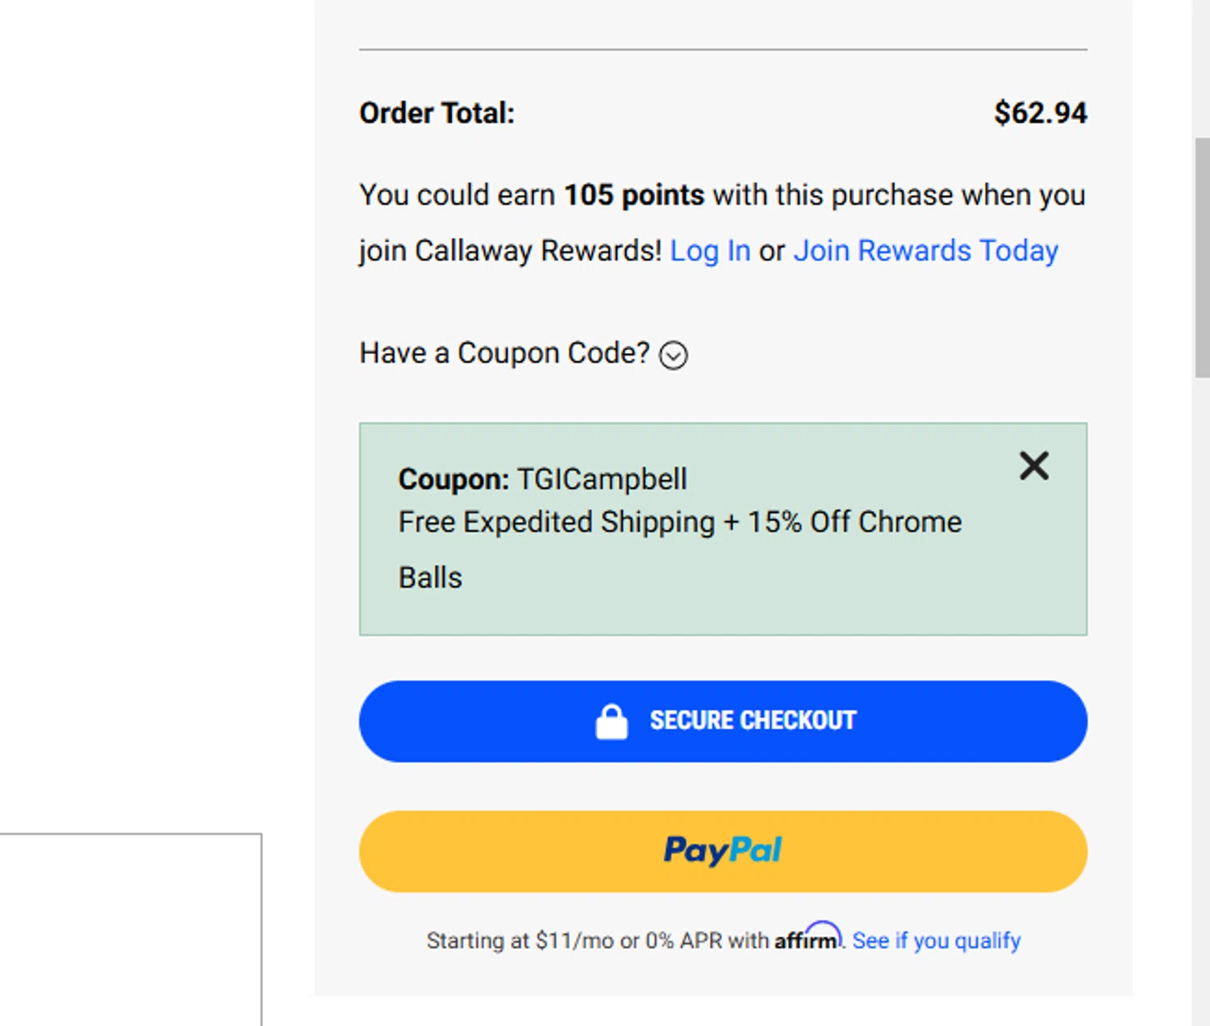Click the "Order Total:" label

(x=436, y=113)
